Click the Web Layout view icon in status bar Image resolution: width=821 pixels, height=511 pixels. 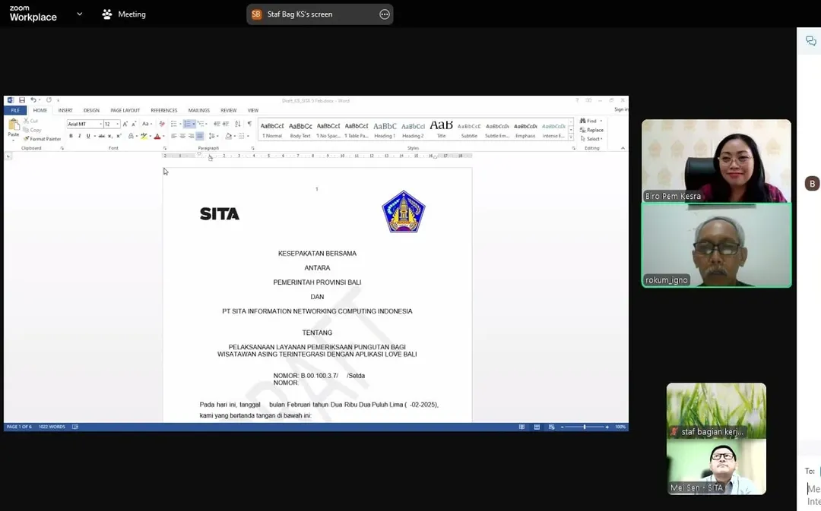(551, 427)
